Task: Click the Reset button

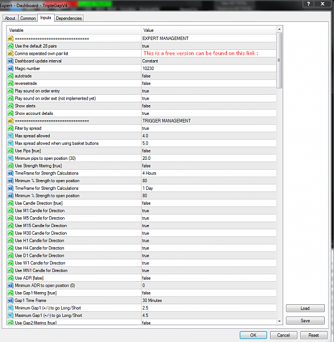Action: tap(314, 335)
